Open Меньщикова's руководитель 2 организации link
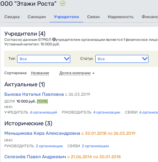This screenshot has width=158, height=162. coord(49,146)
